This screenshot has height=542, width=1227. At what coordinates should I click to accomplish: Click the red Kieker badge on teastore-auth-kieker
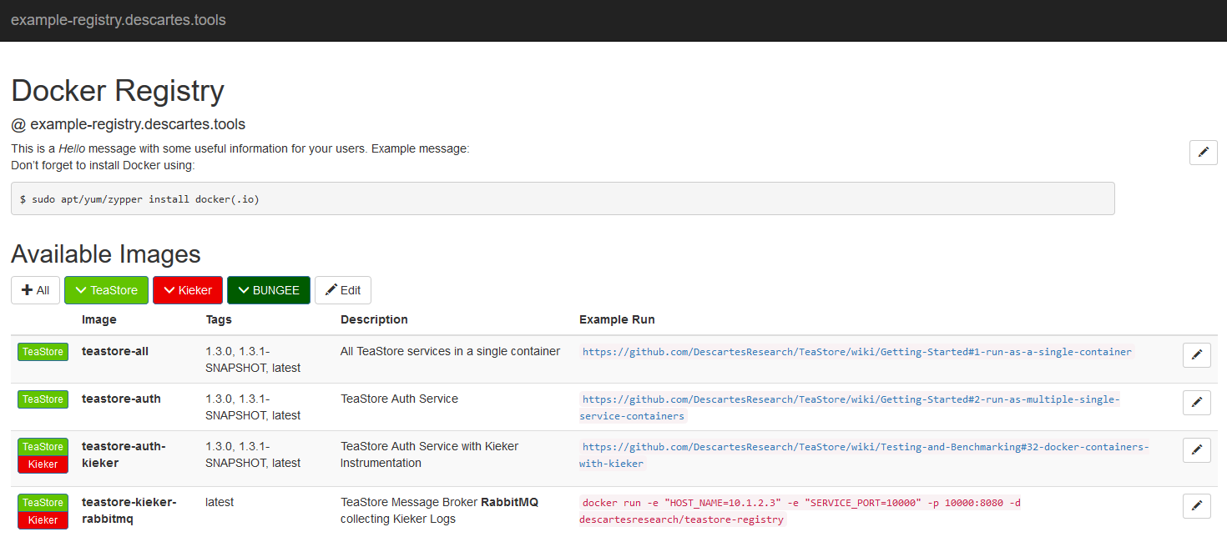pos(43,464)
